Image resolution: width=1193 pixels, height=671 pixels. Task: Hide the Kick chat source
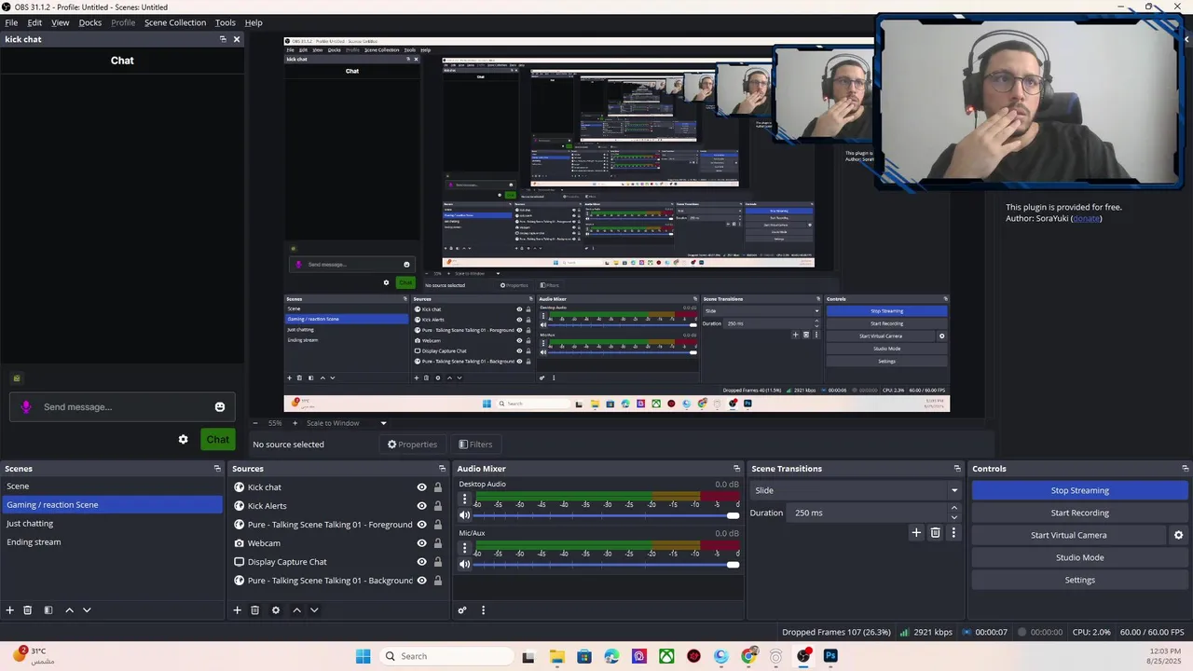coord(421,487)
